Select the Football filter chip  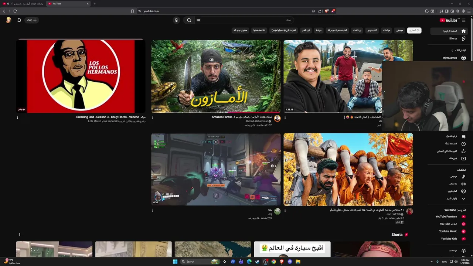pos(306,30)
